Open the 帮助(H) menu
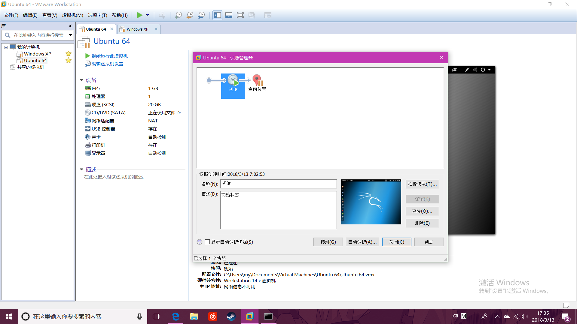This screenshot has width=577, height=324. point(120,15)
